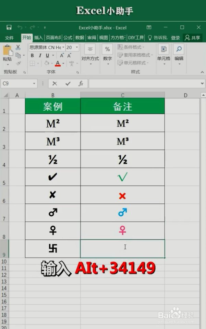Open the 单元格 cells group
Screen dimensions: 206x329
click(x=164, y=55)
